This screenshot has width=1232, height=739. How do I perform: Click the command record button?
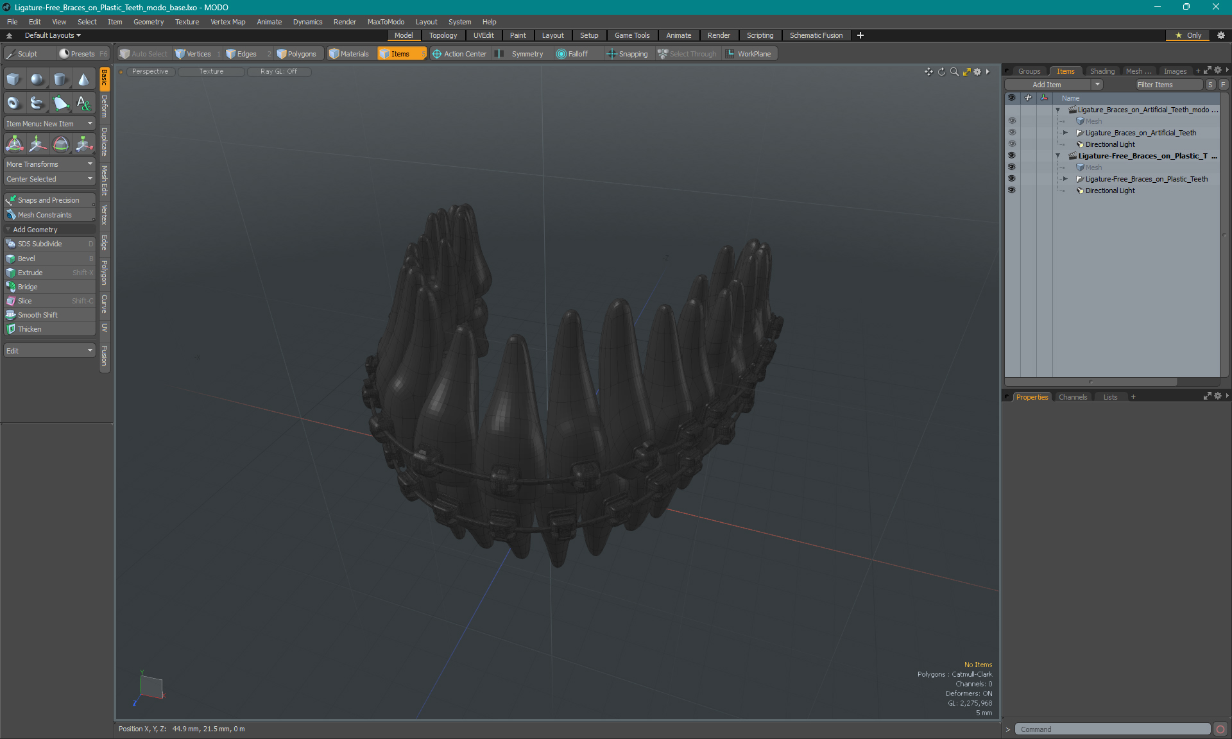coord(1220,729)
